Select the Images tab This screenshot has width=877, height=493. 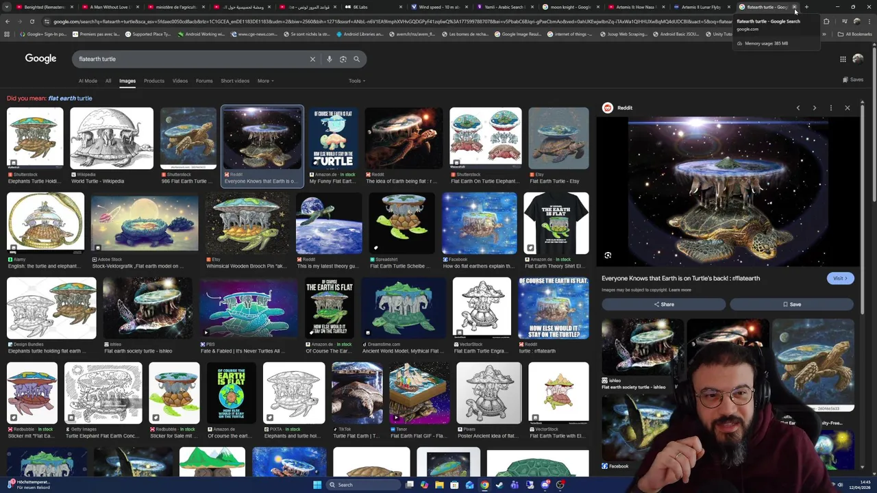(127, 81)
